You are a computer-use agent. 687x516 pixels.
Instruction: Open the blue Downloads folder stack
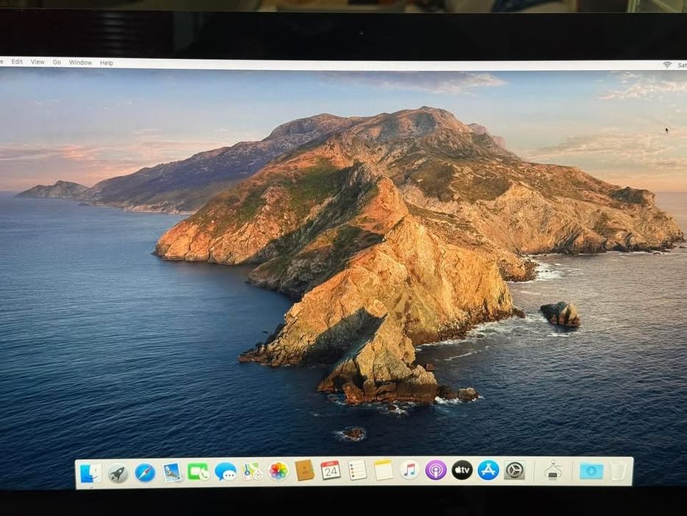tap(591, 472)
